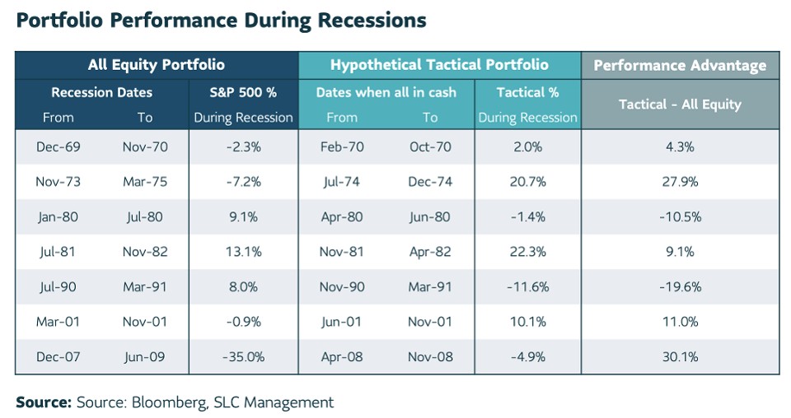
Task: Click the -35.0% S&P 500 cell
Action: coord(243,357)
